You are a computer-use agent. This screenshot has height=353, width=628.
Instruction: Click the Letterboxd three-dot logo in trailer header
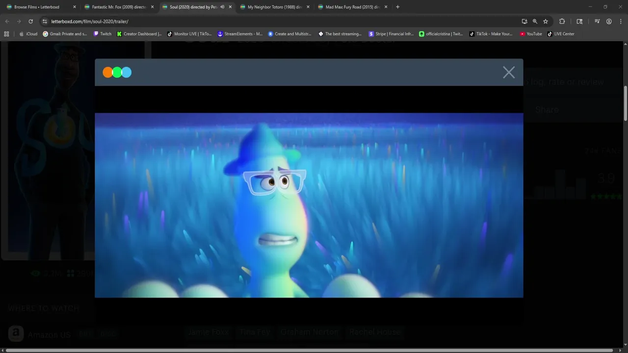tap(117, 73)
